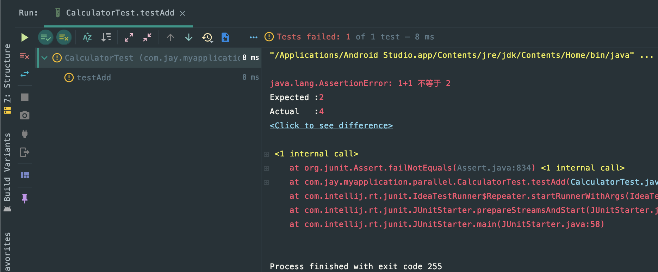Toggle the show ignored tests filter
This screenshot has width=658, height=272.
click(x=64, y=37)
